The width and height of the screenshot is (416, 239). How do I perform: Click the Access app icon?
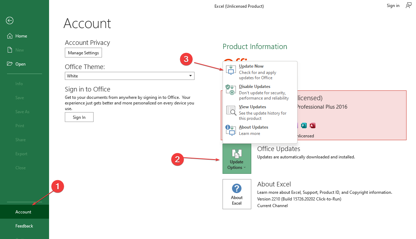313,125
